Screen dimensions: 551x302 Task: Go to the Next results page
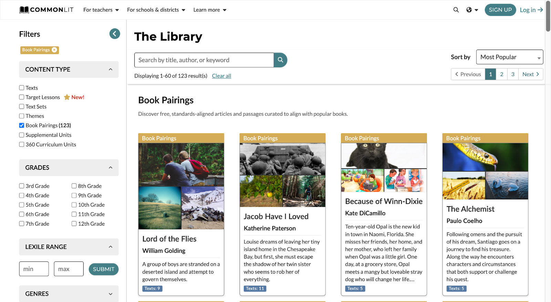[531, 74]
